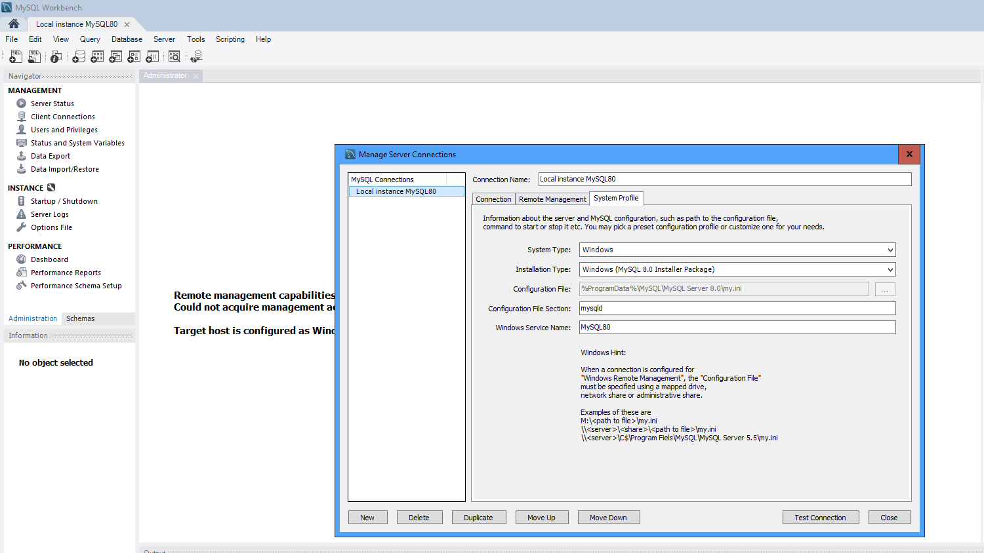Click the create new function icon
Image resolution: width=984 pixels, height=553 pixels.
coord(152,57)
